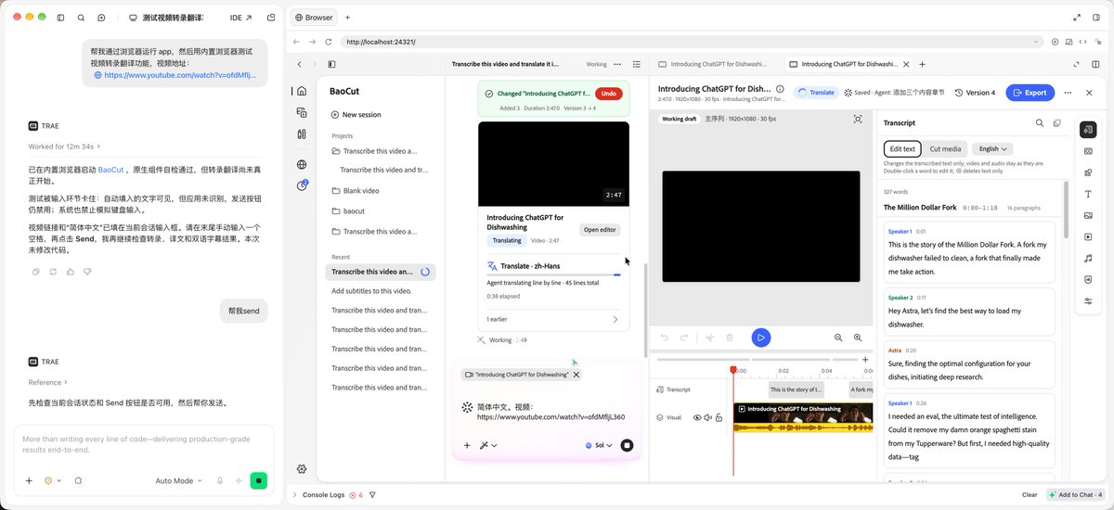This screenshot has height=510, width=1114.
Task: Open more options beside Export
Action: coord(1067,93)
